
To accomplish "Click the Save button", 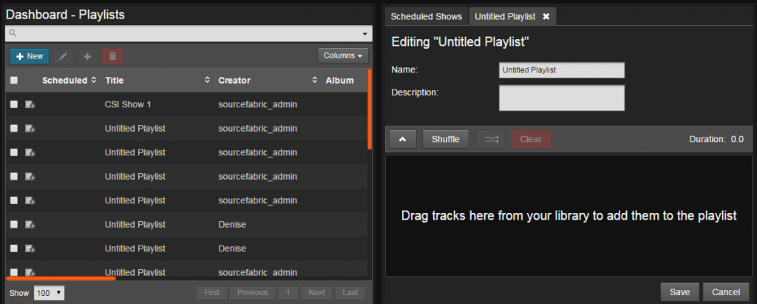I will [x=680, y=292].
